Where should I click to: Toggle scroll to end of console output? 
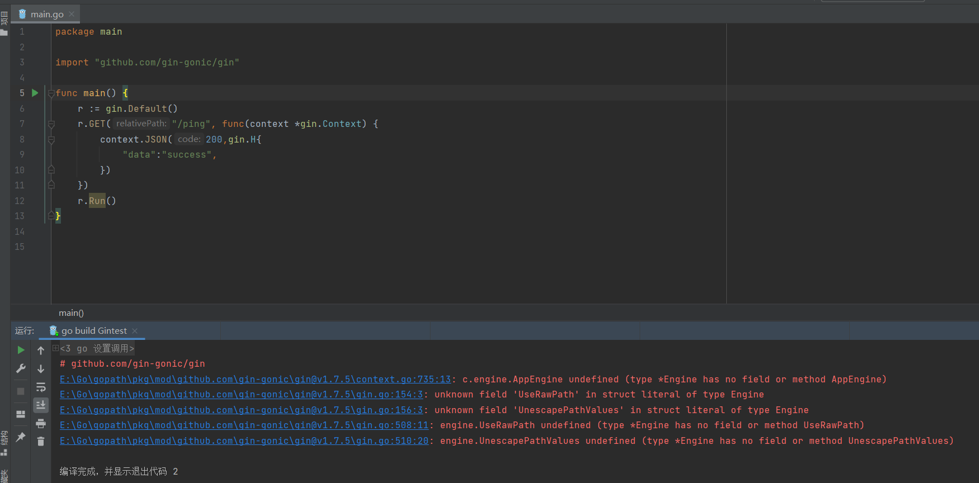(x=41, y=405)
